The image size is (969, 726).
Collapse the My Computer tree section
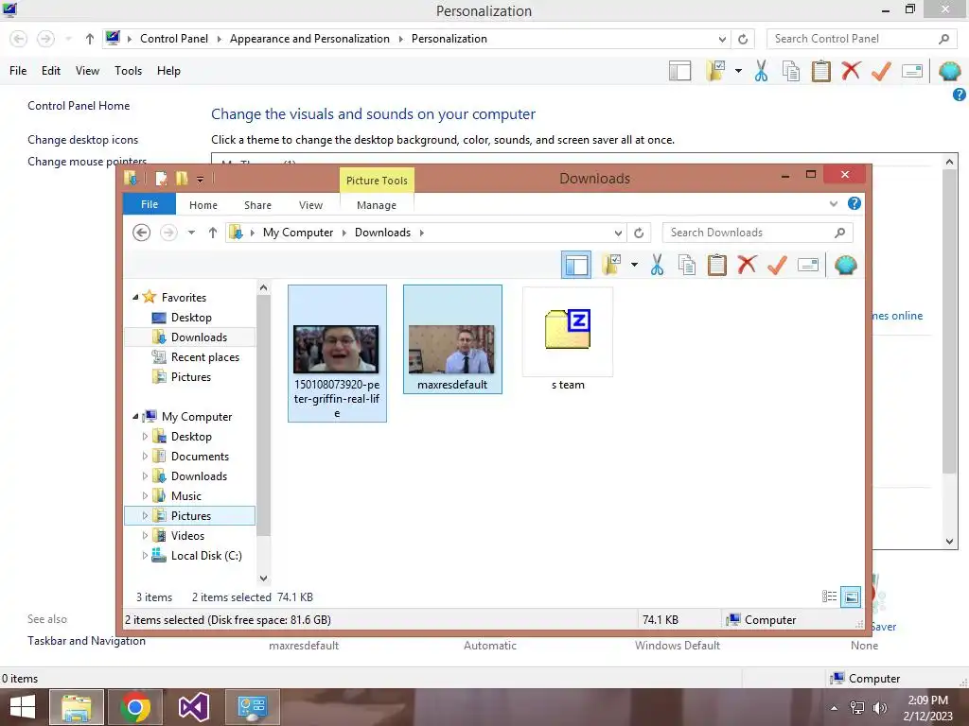click(135, 417)
